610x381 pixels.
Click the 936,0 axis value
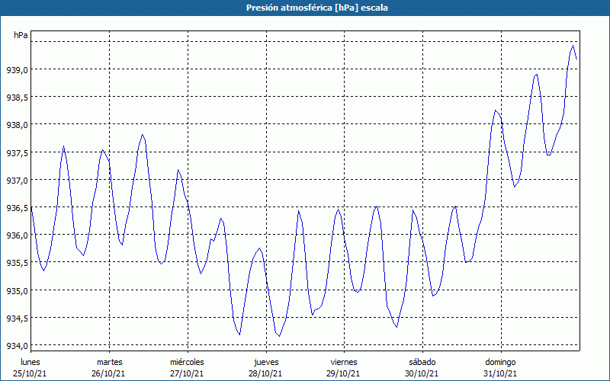[x=17, y=235]
